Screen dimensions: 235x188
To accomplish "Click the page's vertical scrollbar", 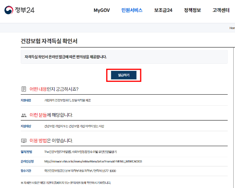I will tap(234, 118).
